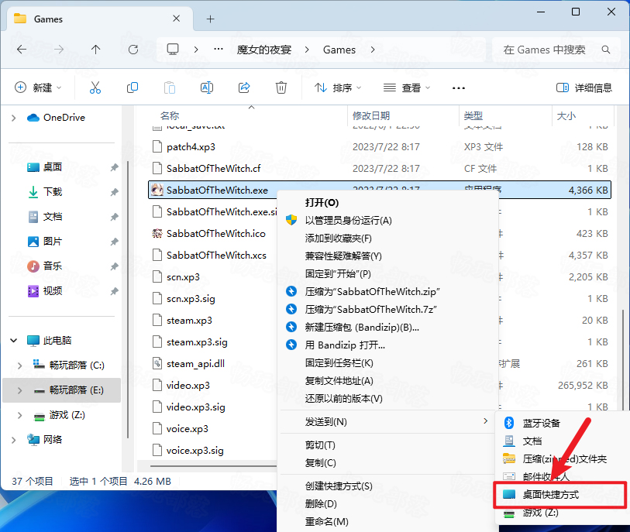The image size is (630, 532).
Task: Open the toolbar's three-dot more options
Action: [x=459, y=88]
